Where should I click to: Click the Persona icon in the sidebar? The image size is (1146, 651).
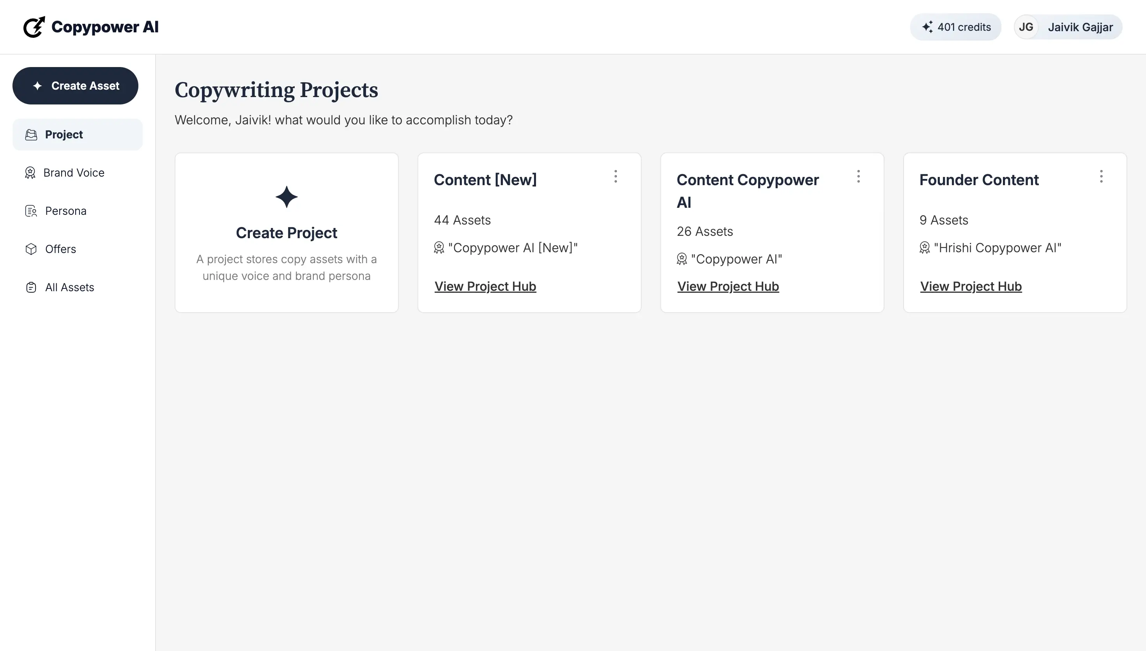click(x=30, y=211)
